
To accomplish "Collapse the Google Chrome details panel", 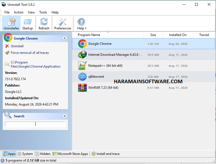I will [x=65, y=38].
